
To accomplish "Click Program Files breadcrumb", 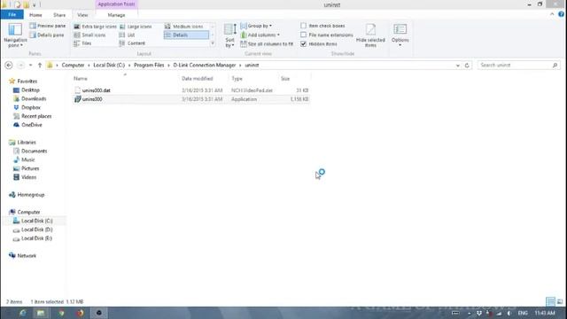I will click(149, 65).
